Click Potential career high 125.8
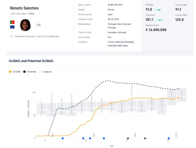This screenshot has height=148, width=196. point(179,20)
